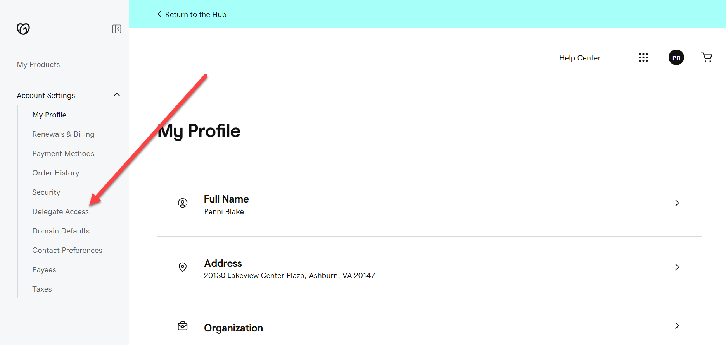Screen dimensions: 726x345
Task: Expand the Full Name row
Action: click(677, 203)
